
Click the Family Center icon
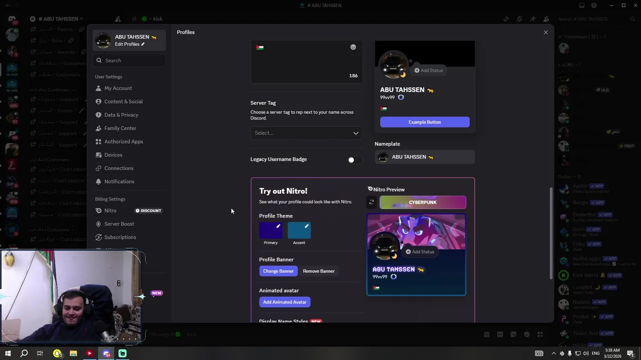99,128
